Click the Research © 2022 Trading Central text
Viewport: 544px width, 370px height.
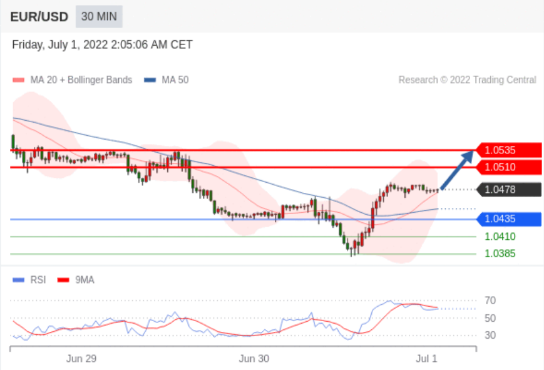(468, 80)
